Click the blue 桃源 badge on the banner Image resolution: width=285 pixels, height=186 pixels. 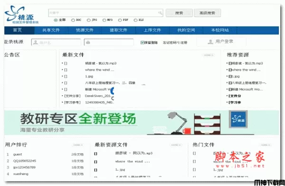(x=238, y=119)
